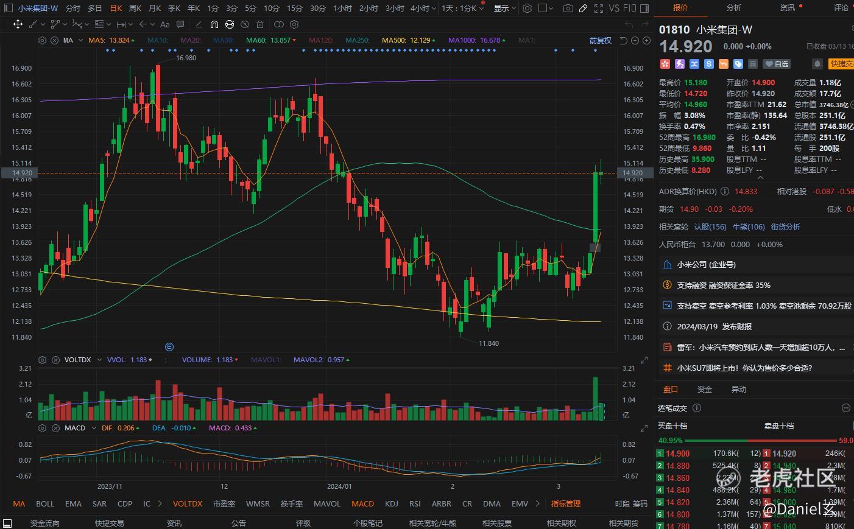Collapse the quote details panel chevron

[760, 178]
